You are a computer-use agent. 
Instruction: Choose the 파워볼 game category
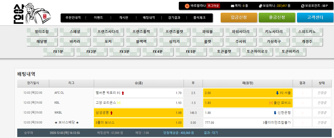click(x=207, y=32)
